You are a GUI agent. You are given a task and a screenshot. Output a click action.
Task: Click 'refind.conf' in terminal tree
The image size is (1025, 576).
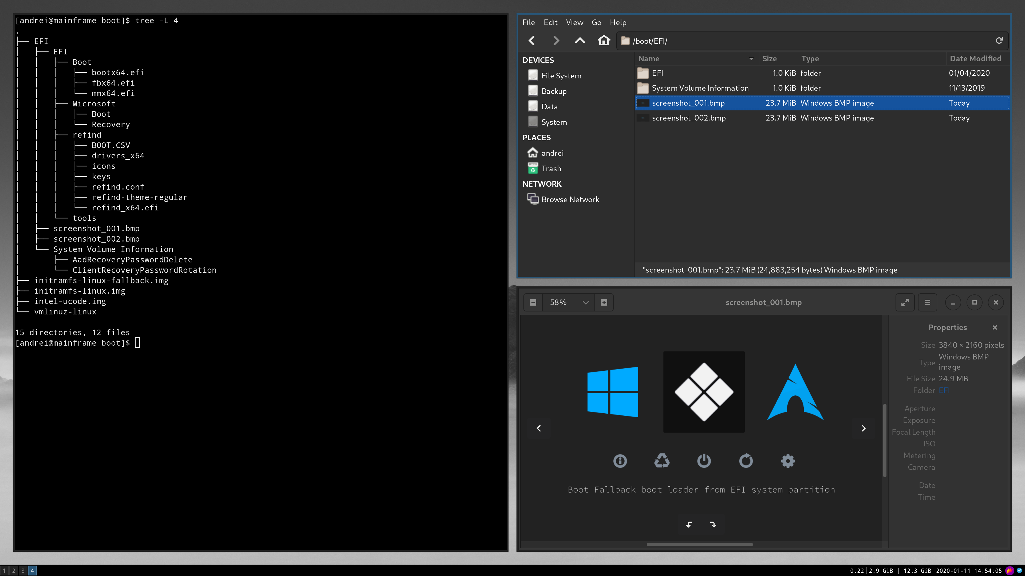[118, 187]
